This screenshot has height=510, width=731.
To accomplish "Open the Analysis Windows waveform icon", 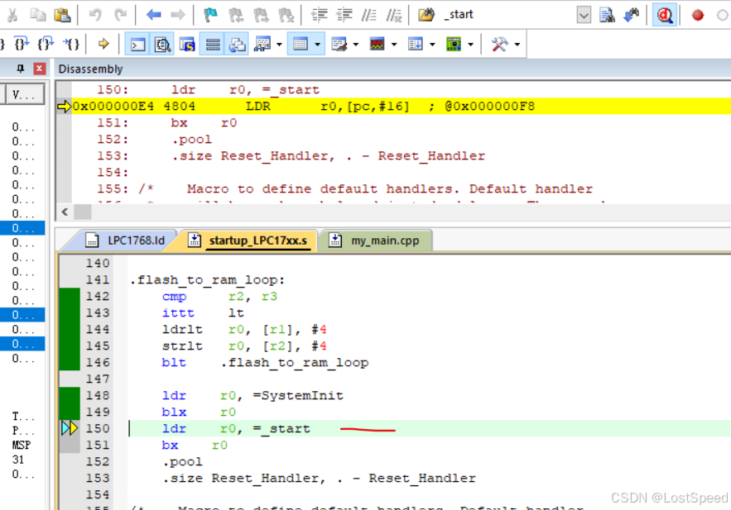I will click(377, 45).
